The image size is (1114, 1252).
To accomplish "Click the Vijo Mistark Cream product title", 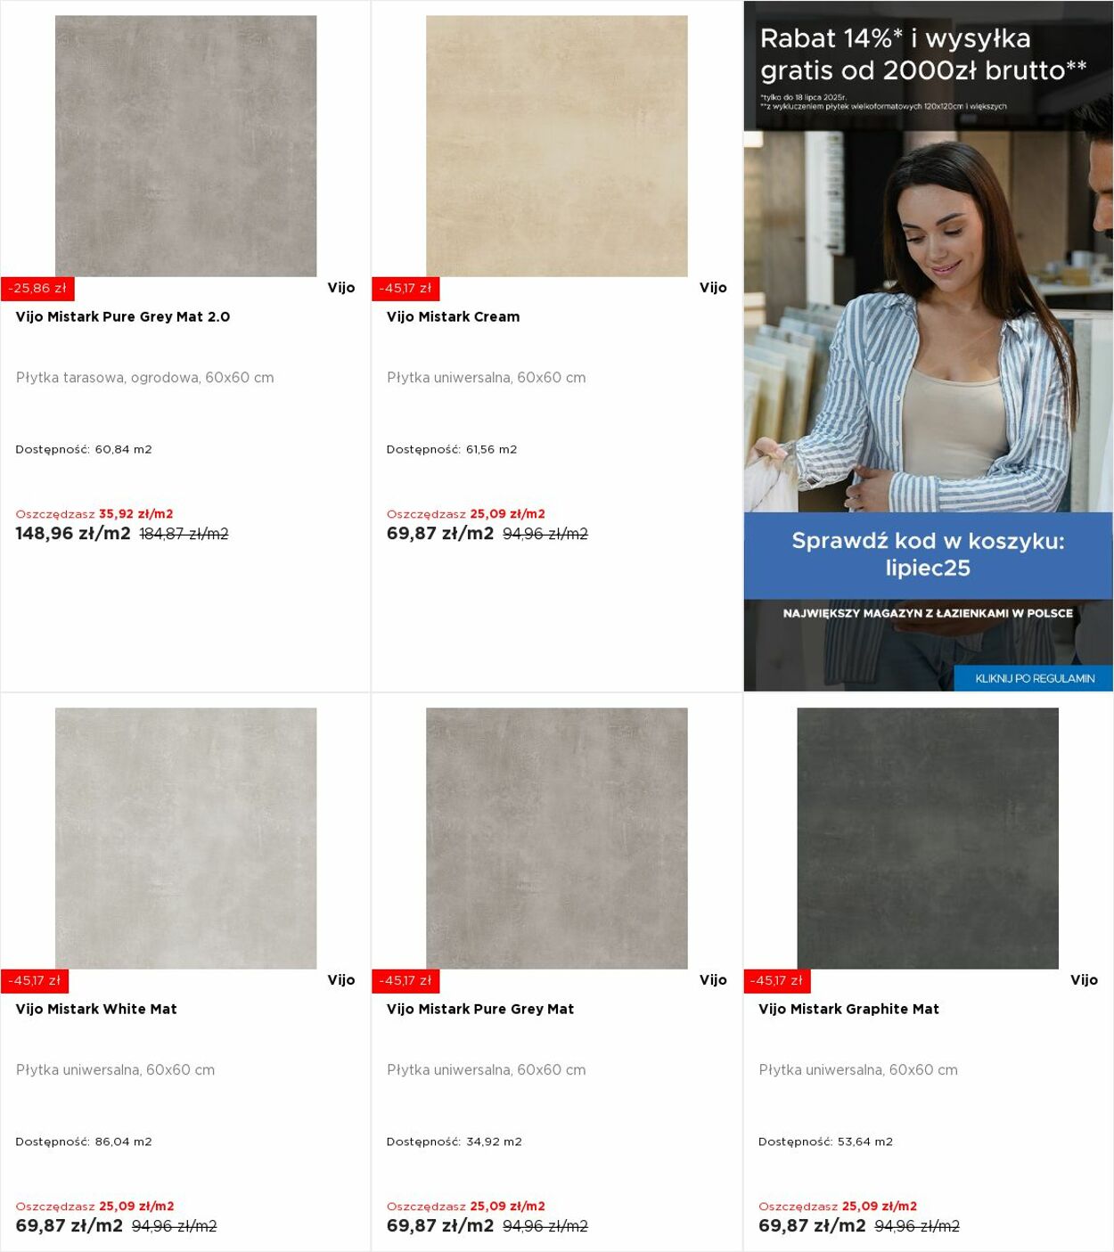I will coord(453,316).
